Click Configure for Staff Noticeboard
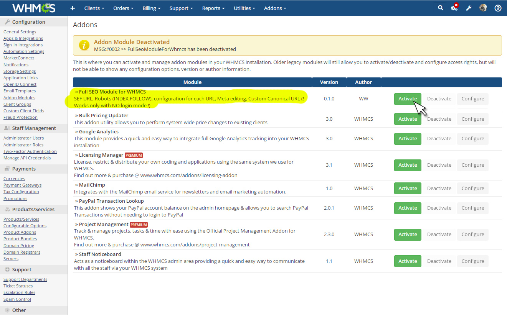507x315 pixels. (x=473, y=261)
